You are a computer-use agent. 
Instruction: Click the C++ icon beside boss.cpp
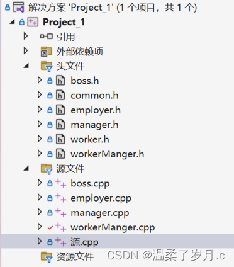point(61,183)
